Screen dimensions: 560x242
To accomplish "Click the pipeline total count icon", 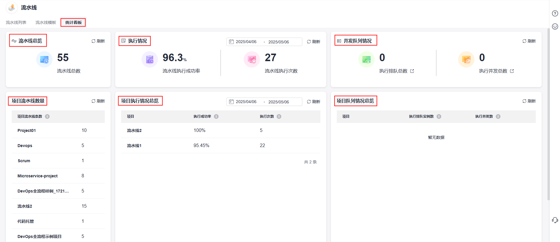I will [x=44, y=59].
